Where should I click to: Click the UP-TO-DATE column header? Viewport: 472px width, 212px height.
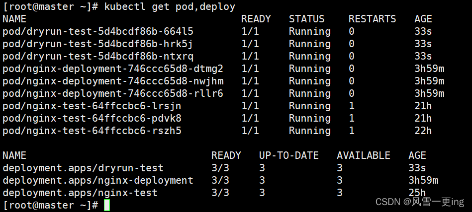pyautogui.click(x=289, y=155)
